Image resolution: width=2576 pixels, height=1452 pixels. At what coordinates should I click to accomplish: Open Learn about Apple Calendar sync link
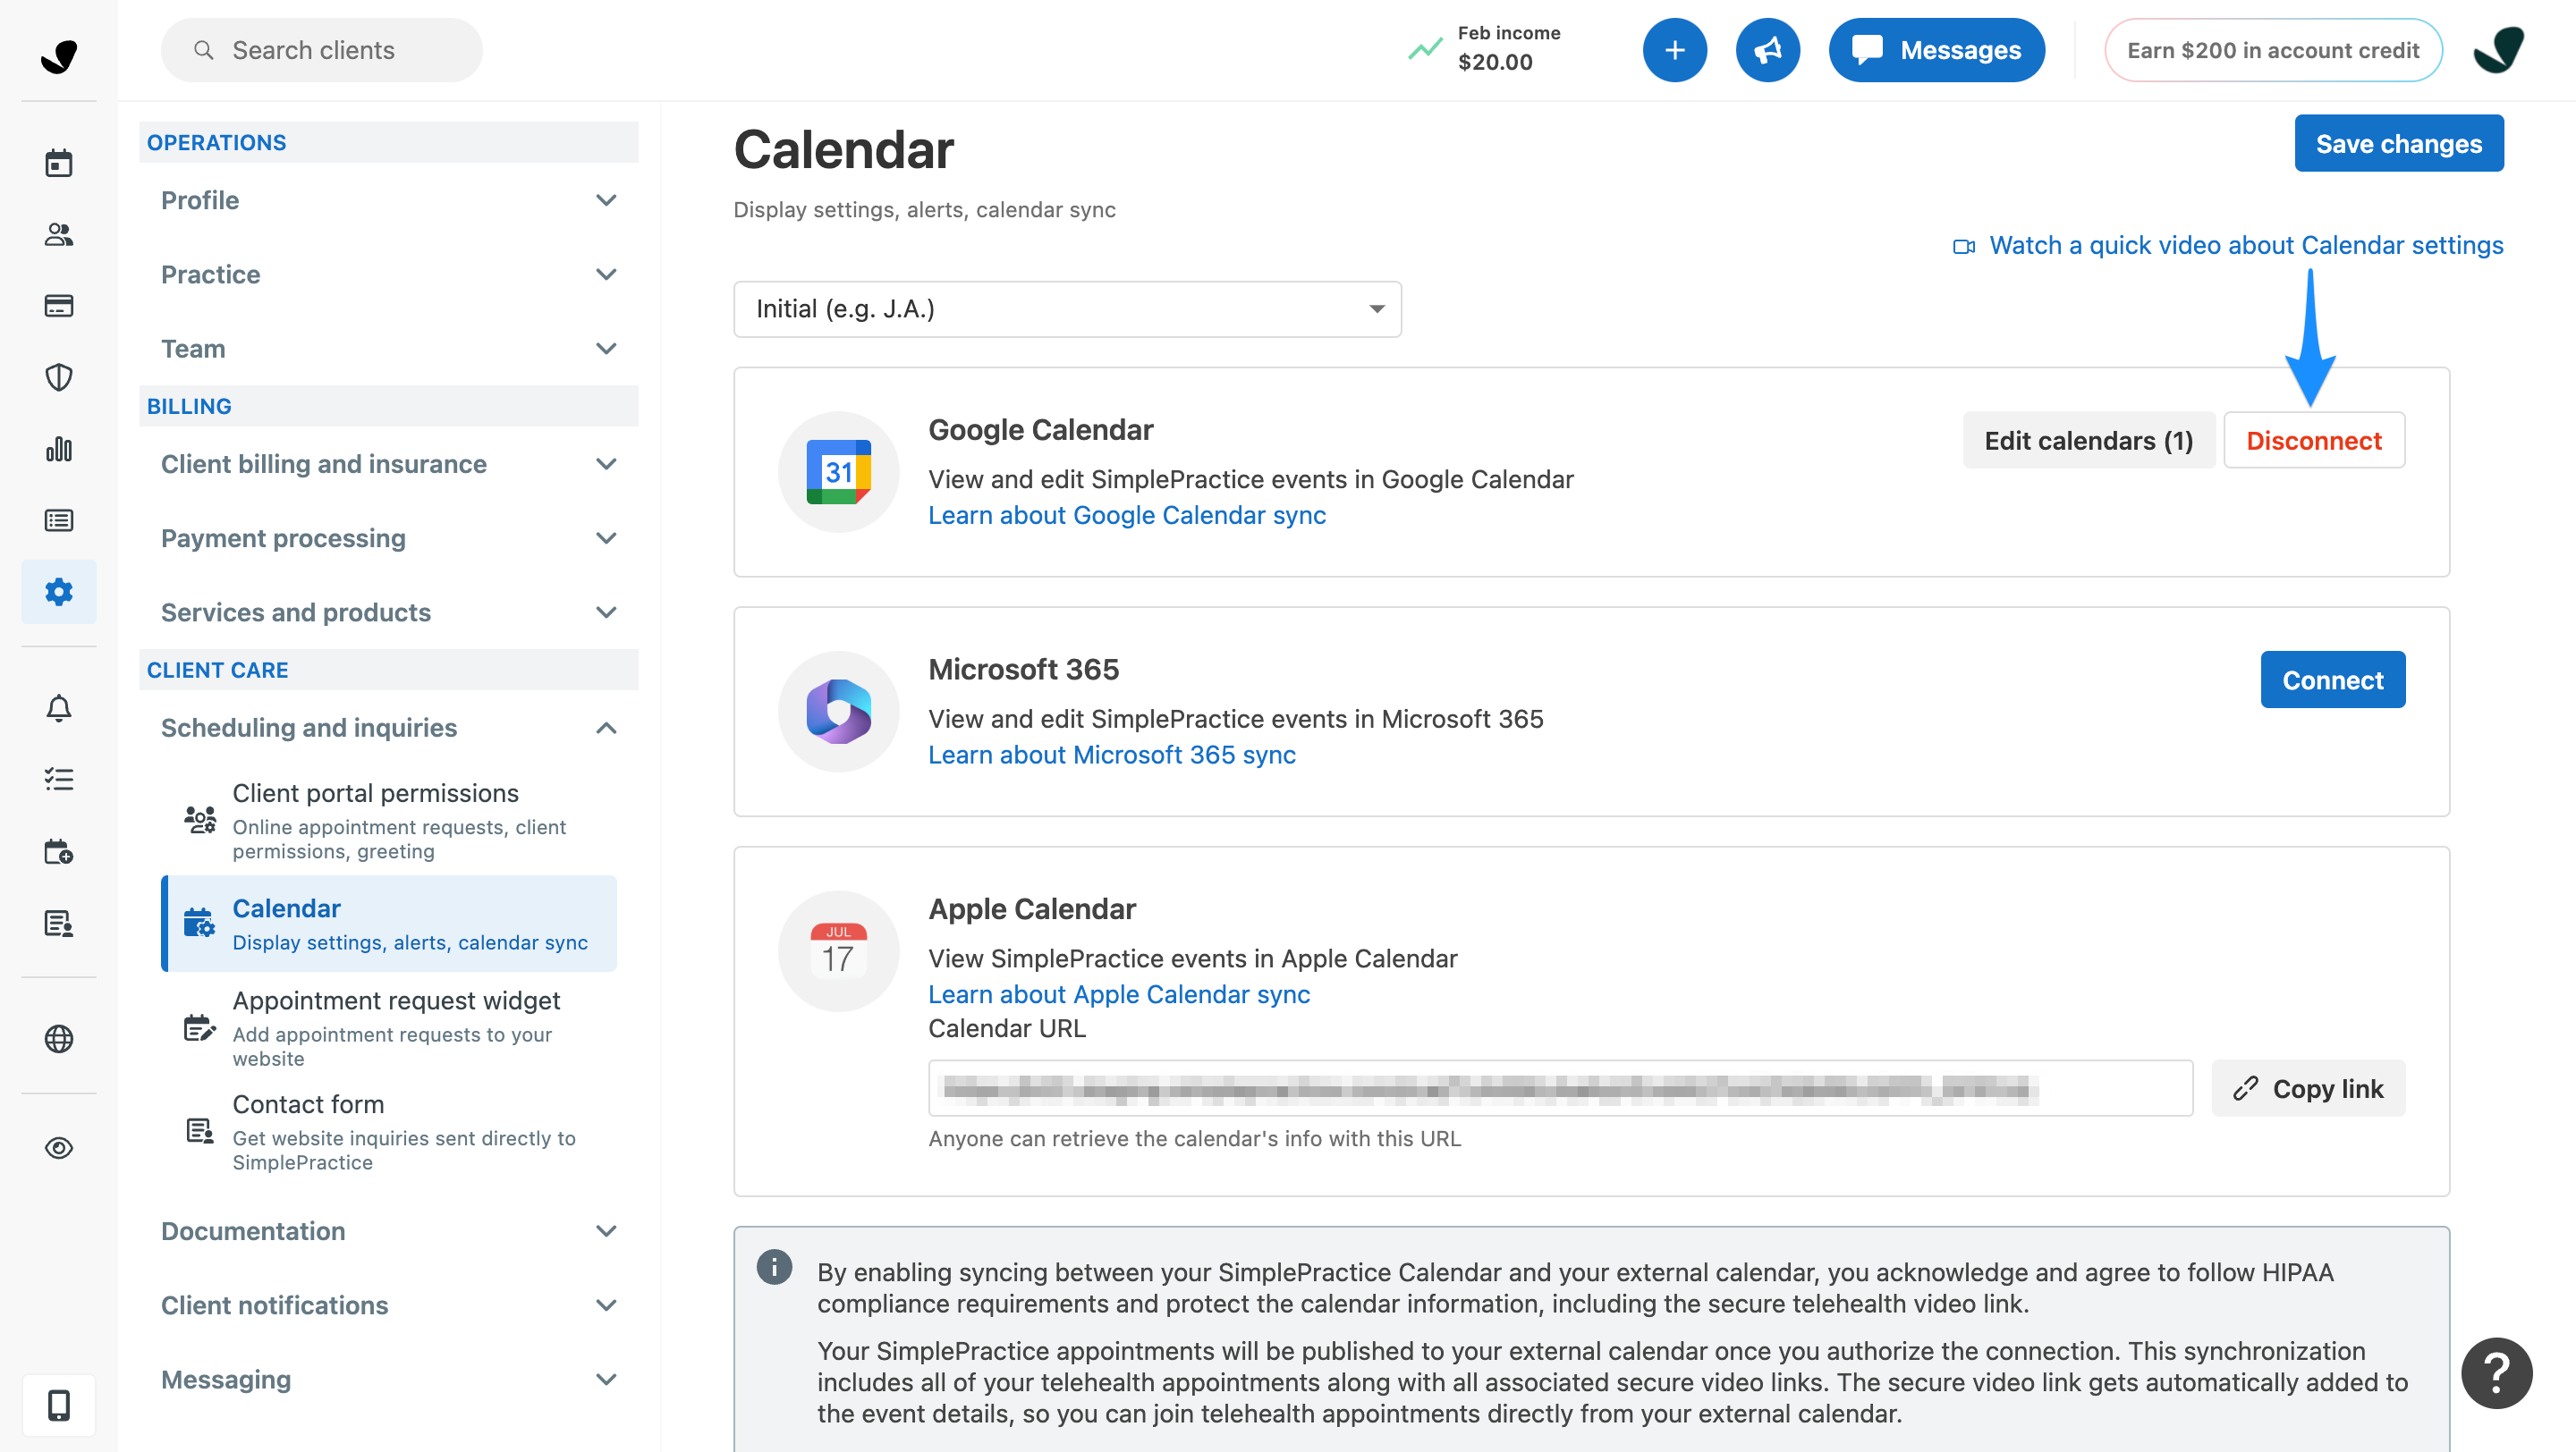[x=1119, y=995]
